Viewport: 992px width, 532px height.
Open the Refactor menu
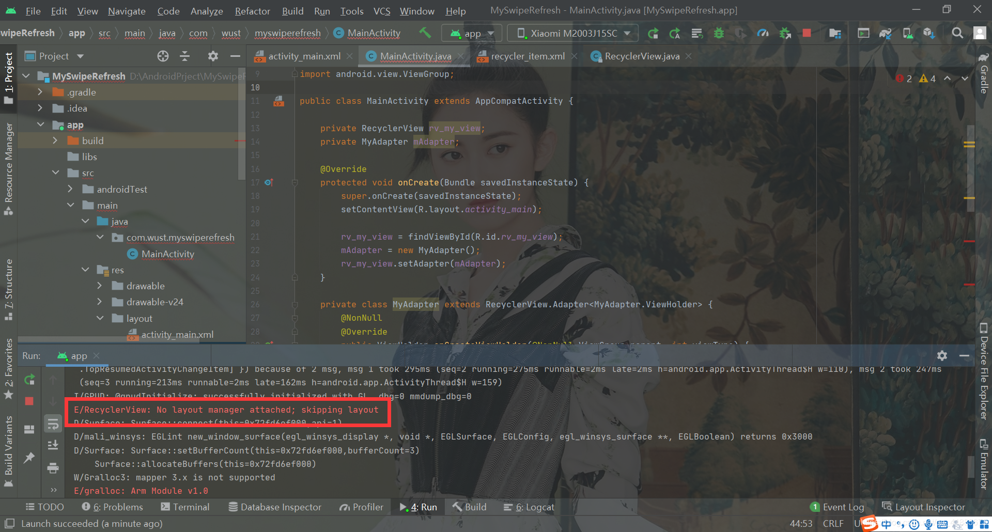(252, 11)
